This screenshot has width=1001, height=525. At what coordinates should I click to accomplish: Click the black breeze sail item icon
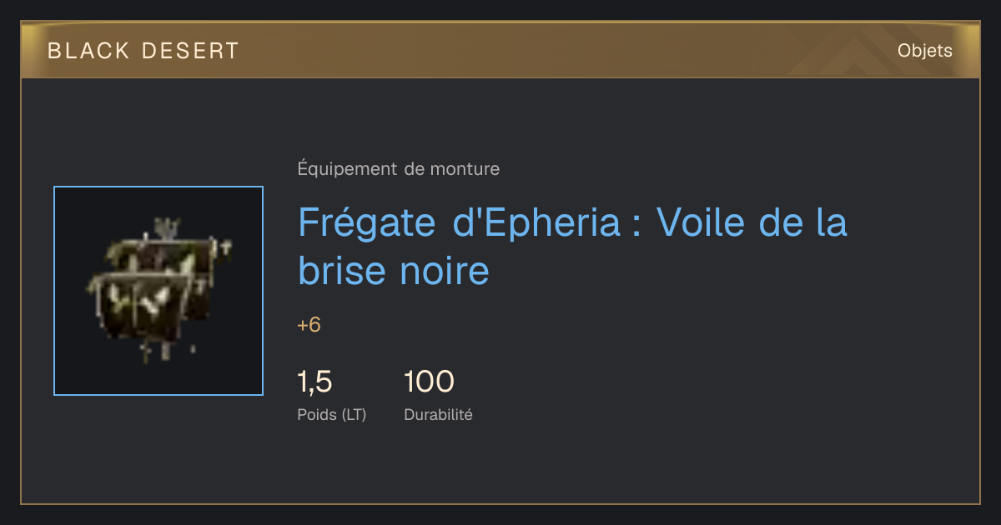coord(158,291)
